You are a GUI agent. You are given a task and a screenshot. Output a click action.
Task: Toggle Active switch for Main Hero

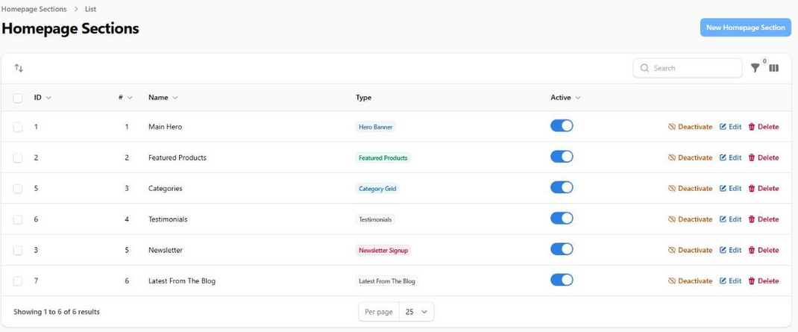[562, 126]
